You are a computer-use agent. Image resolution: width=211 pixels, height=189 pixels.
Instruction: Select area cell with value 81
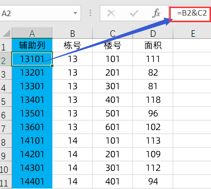tap(153, 86)
